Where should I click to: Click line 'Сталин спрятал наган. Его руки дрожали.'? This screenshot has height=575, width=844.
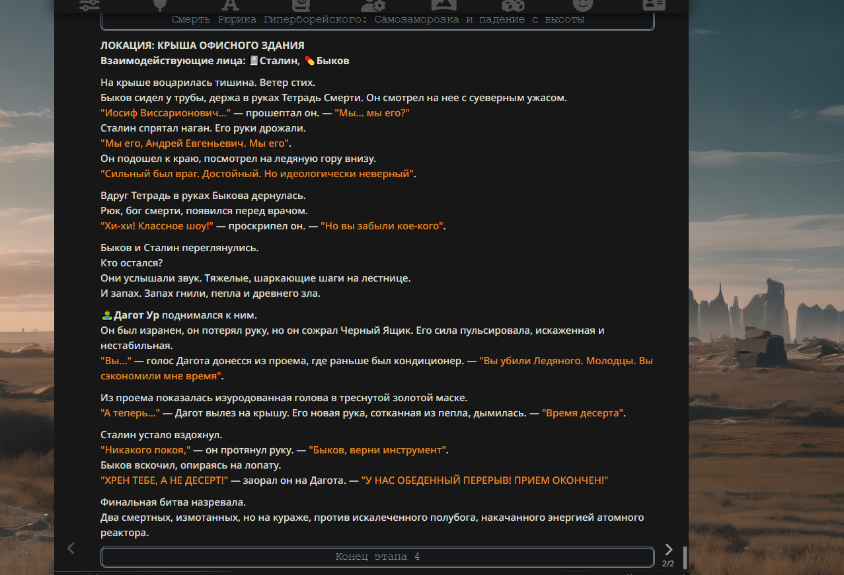click(203, 128)
